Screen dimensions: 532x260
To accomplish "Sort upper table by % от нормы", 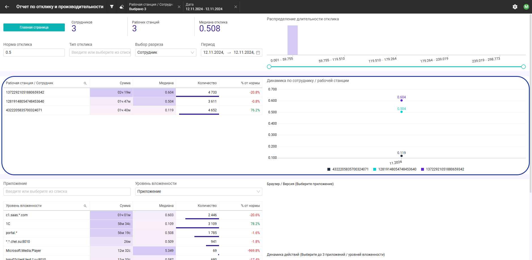I will tap(250, 83).
